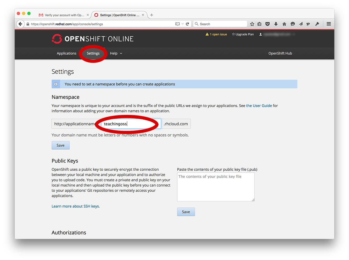The height and width of the screenshot is (260, 349).
Task: Open the downloads arrow icon
Action: point(276,24)
